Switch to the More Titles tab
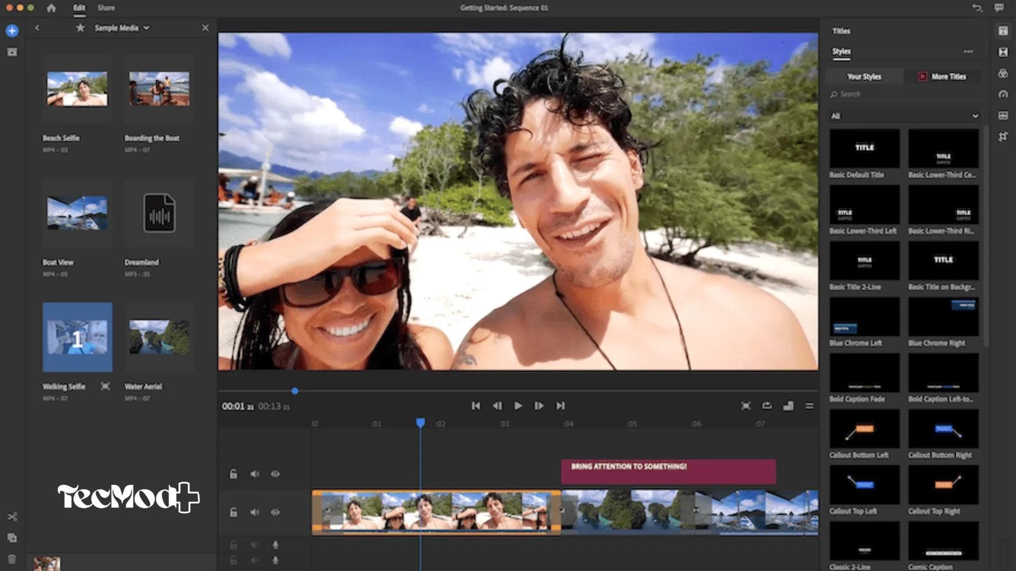The height and width of the screenshot is (571, 1016). pyautogui.click(x=944, y=76)
